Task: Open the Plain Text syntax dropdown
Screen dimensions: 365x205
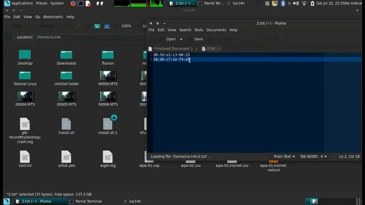Action: pos(284,157)
